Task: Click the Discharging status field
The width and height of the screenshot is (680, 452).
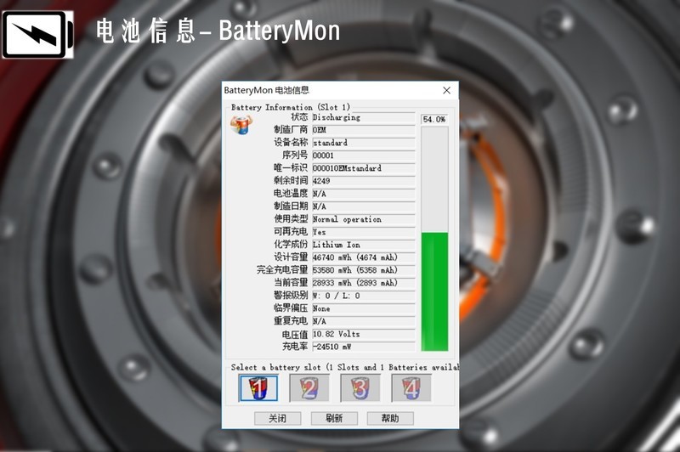Action: click(364, 117)
